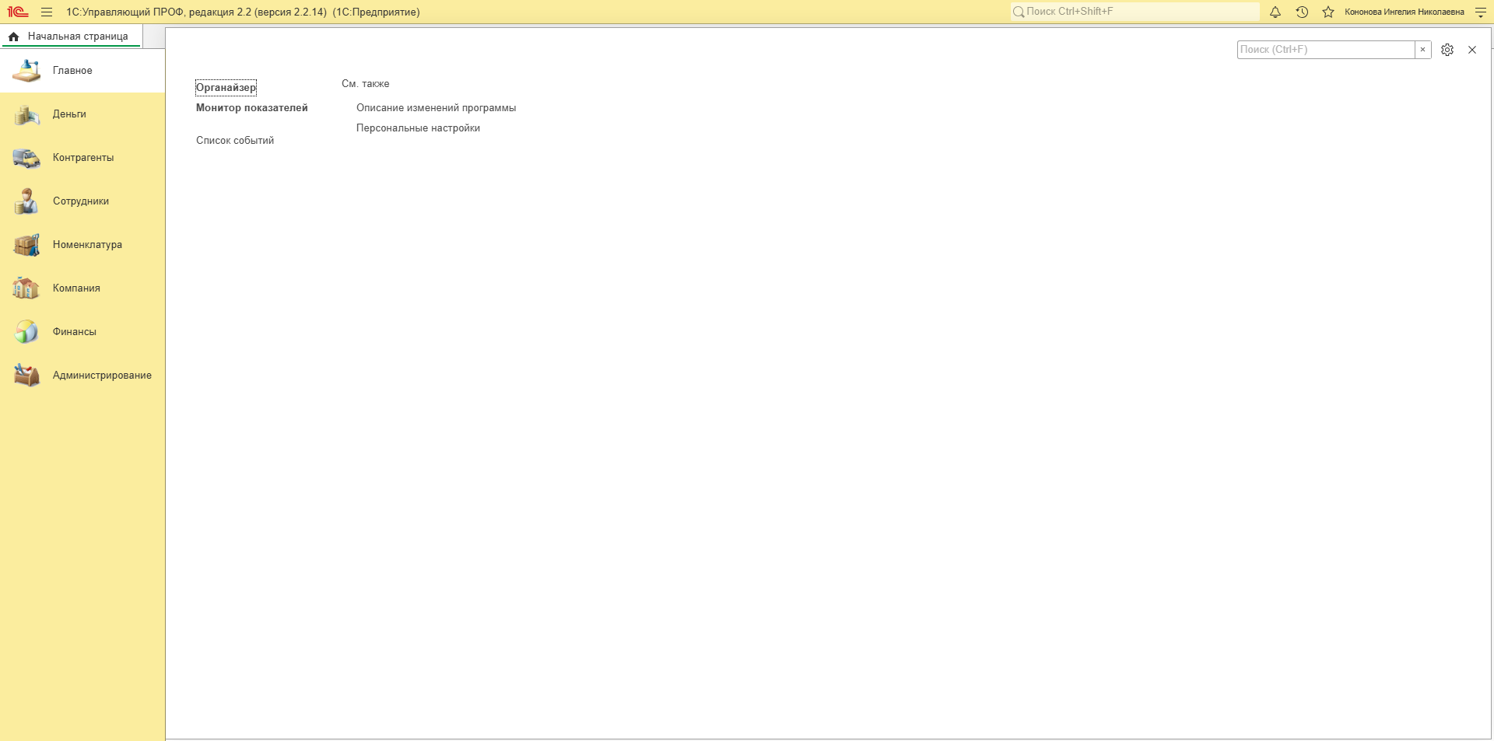Open the Финансы pie chart icon

tap(26, 332)
